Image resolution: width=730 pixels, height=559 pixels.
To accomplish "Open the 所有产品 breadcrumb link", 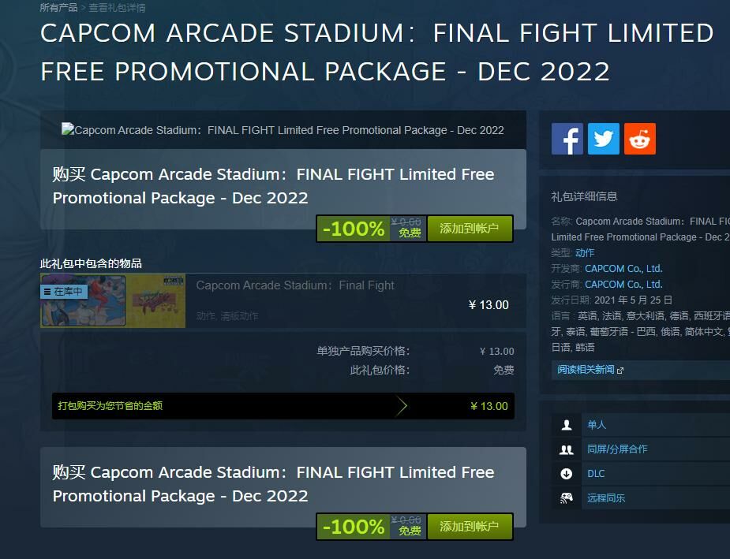I will (58, 7).
